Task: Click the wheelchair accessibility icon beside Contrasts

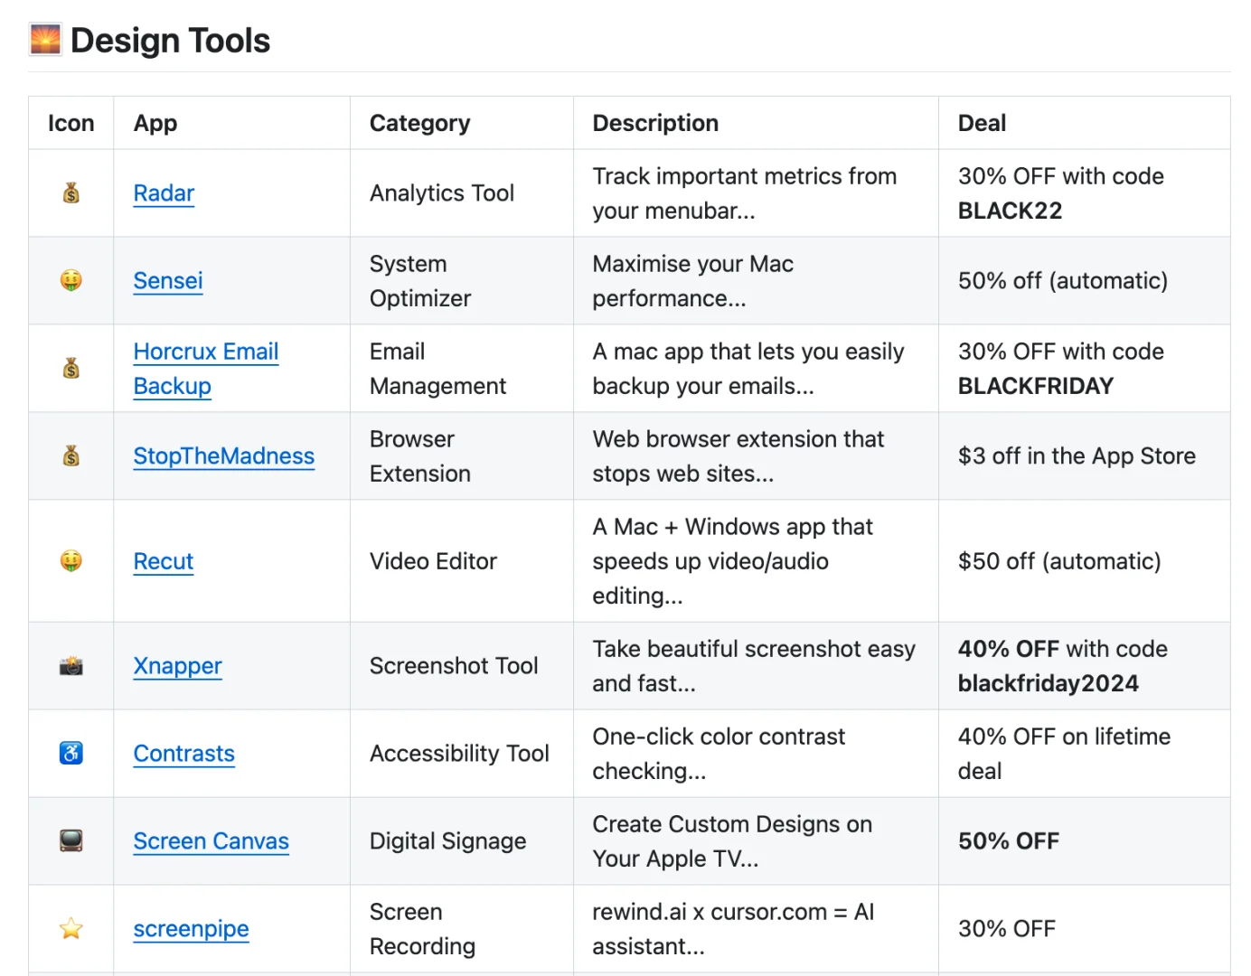Action: click(x=71, y=754)
